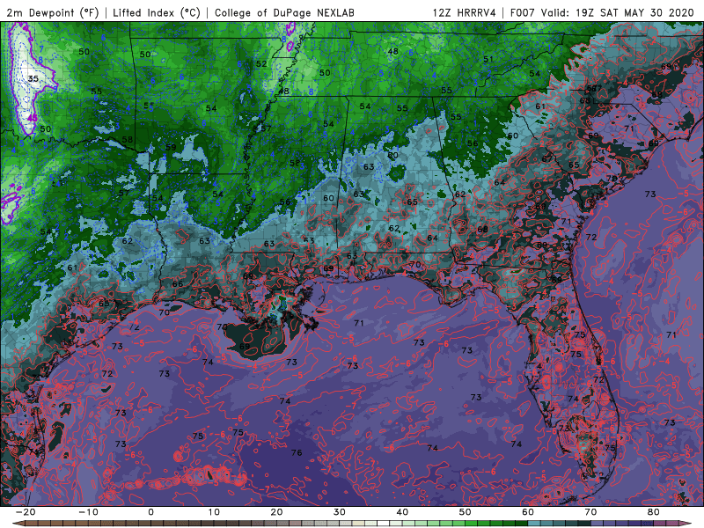
Task: Click the 60 label on the color scale
Action: (528, 512)
